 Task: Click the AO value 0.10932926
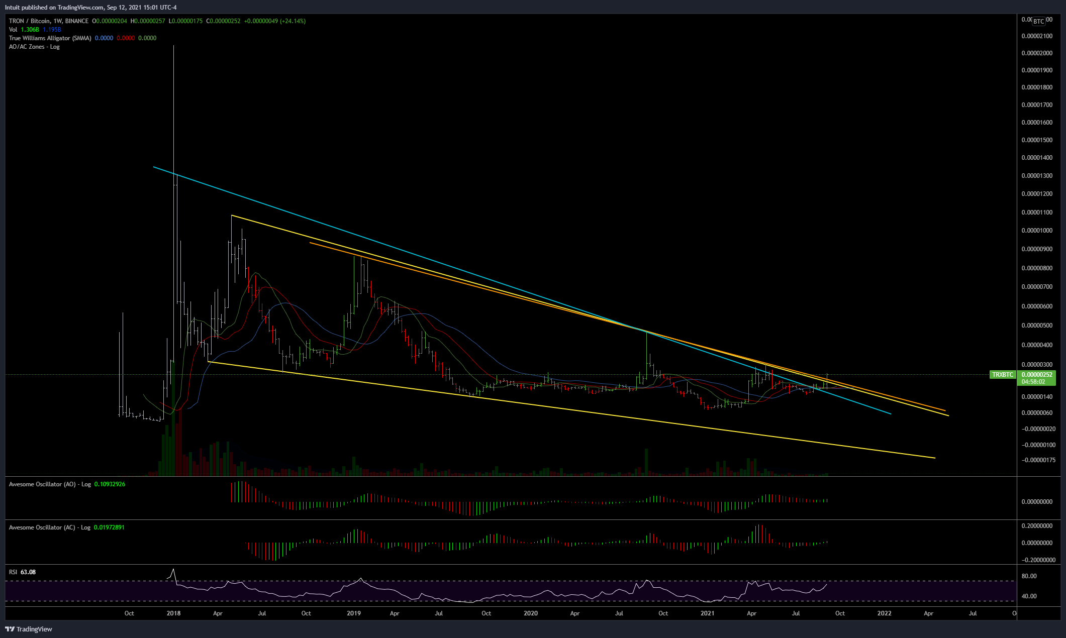pyautogui.click(x=110, y=484)
